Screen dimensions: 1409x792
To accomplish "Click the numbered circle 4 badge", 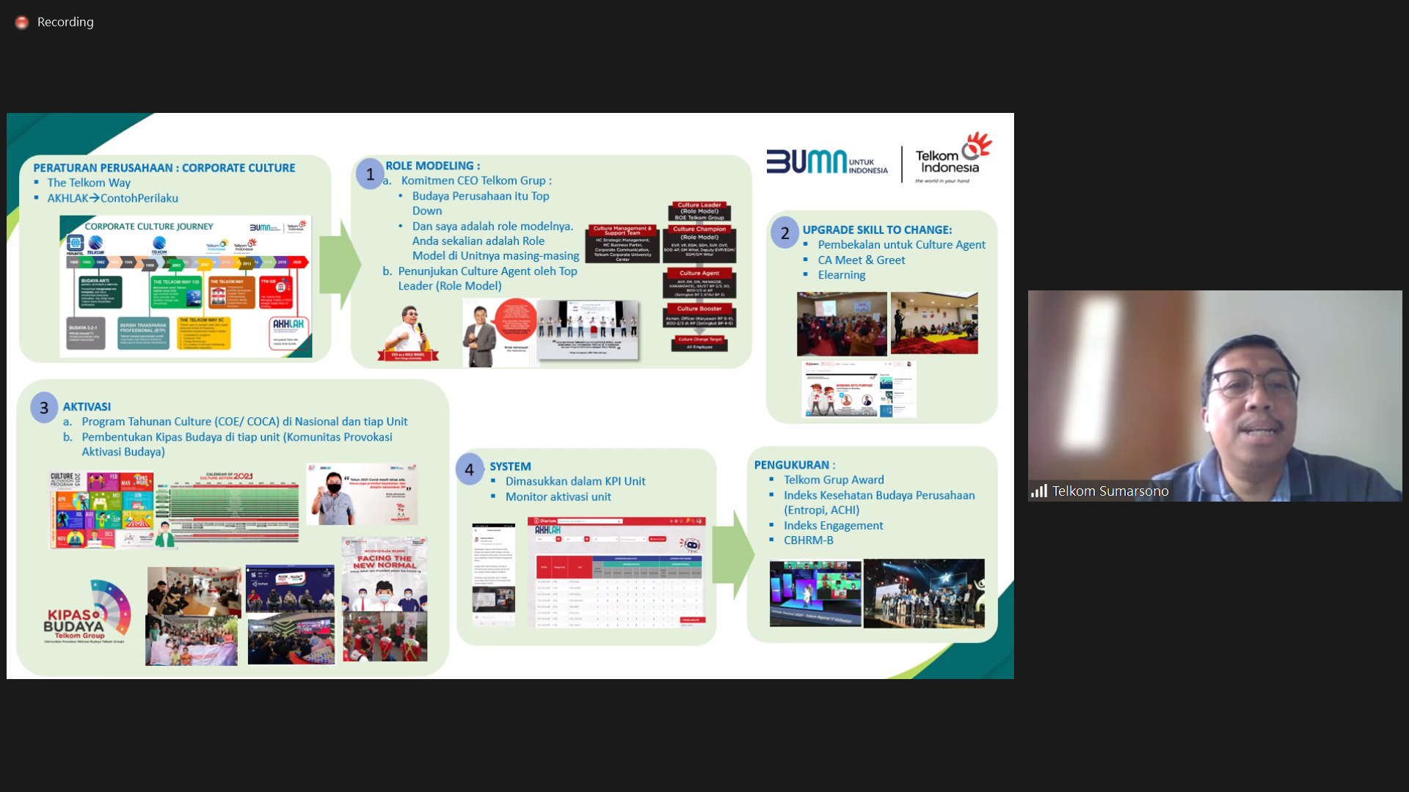I will coord(469,470).
